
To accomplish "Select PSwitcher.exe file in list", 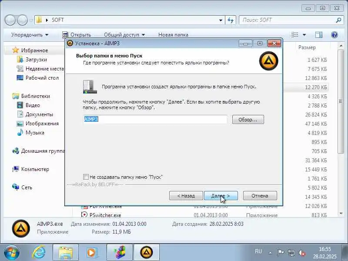I will tap(105, 215).
